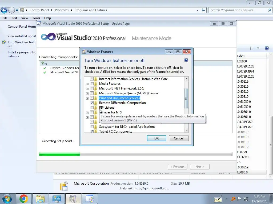
Task: Open Windows Features help question mark icon
Action: (x=186, y=60)
